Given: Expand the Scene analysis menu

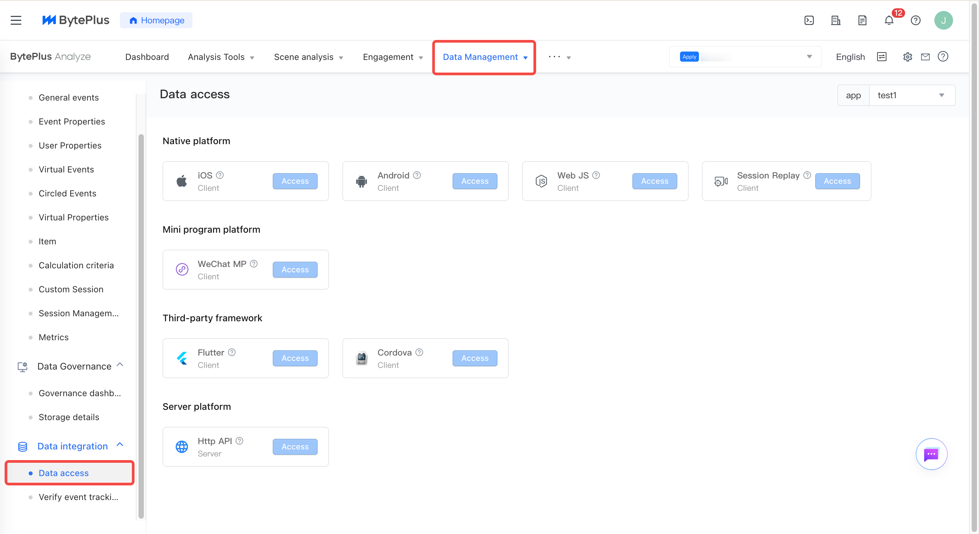Looking at the screenshot, I should click(308, 57).
